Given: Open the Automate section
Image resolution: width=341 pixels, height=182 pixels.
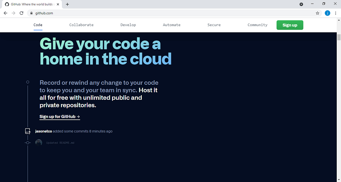Looking at the screenshot, I should click(172, 25).
